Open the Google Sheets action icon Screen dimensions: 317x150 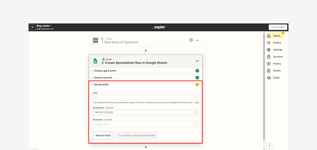coord(95,61)
